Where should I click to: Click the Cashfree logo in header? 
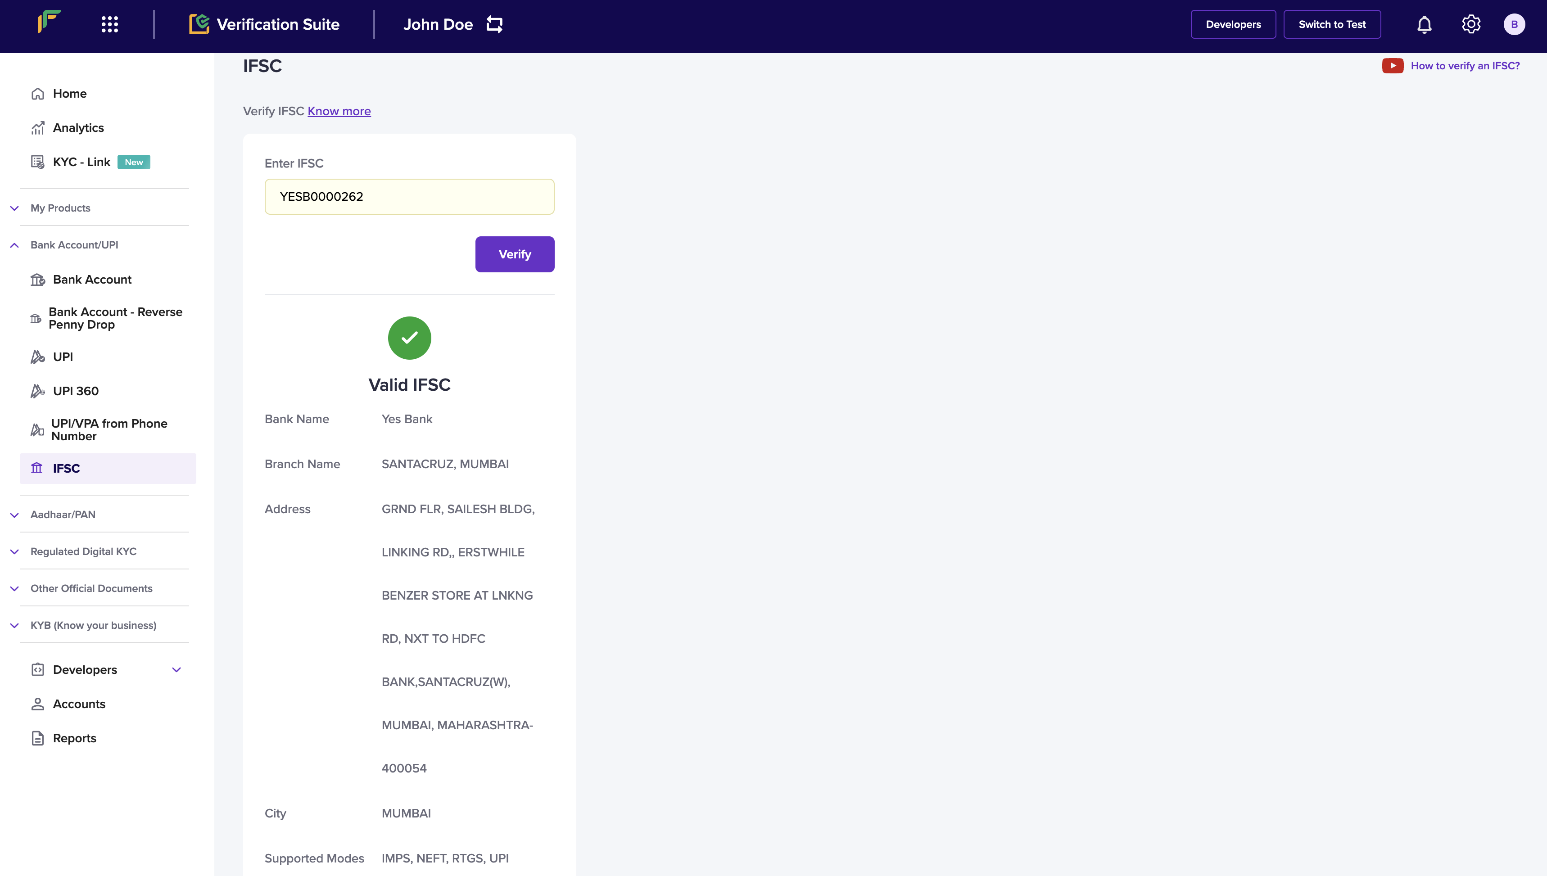(49, 22)
